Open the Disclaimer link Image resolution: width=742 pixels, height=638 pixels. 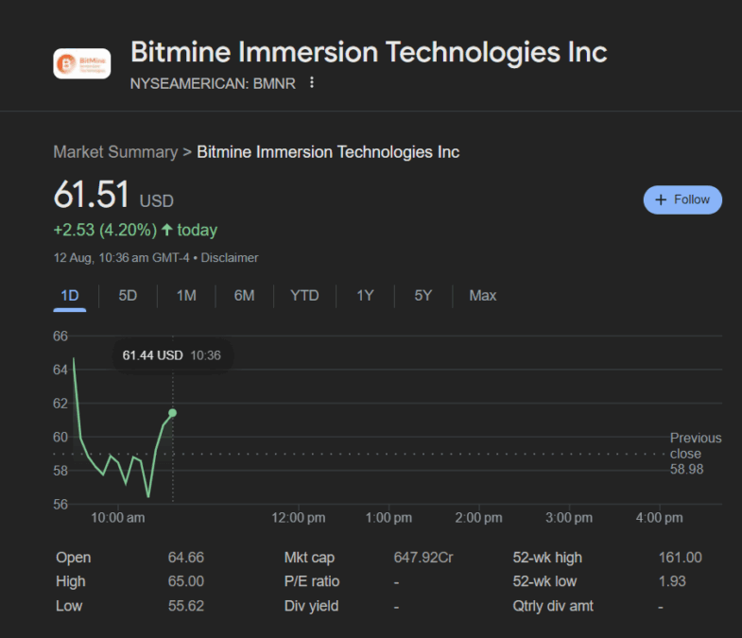(230, 258)
